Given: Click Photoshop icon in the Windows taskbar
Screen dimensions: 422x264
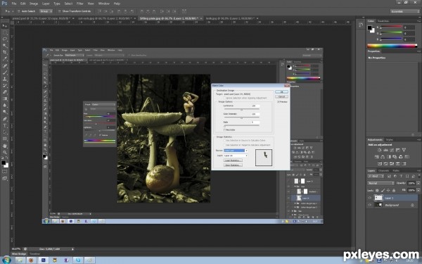Looking at the screenshot, I should pos(44,260).
